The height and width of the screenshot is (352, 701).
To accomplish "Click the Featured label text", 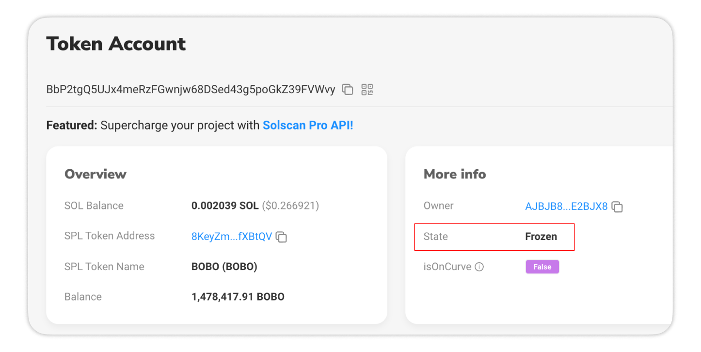I will (x=72, y=126).
